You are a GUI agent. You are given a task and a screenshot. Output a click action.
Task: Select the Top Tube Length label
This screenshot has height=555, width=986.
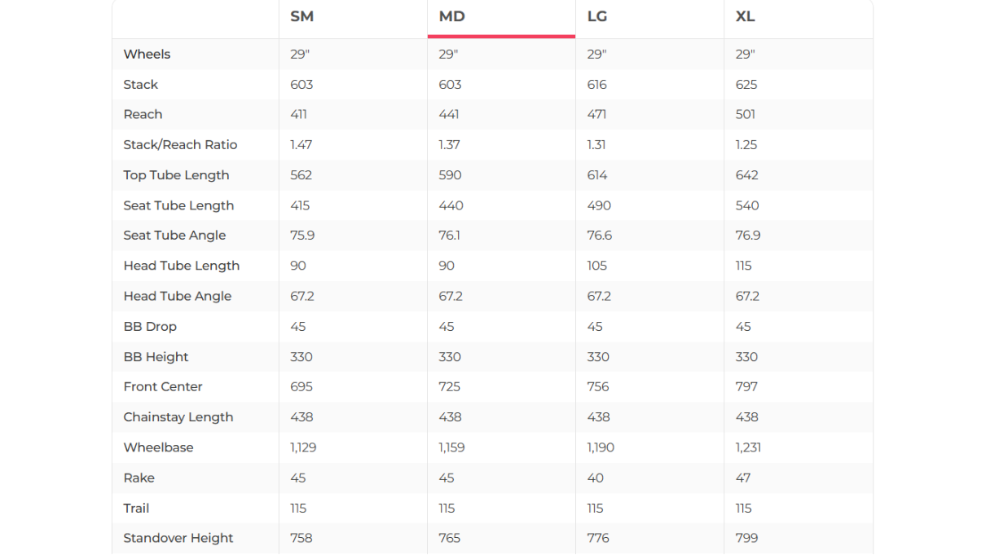pyautogui.click(x=176, y=175)
